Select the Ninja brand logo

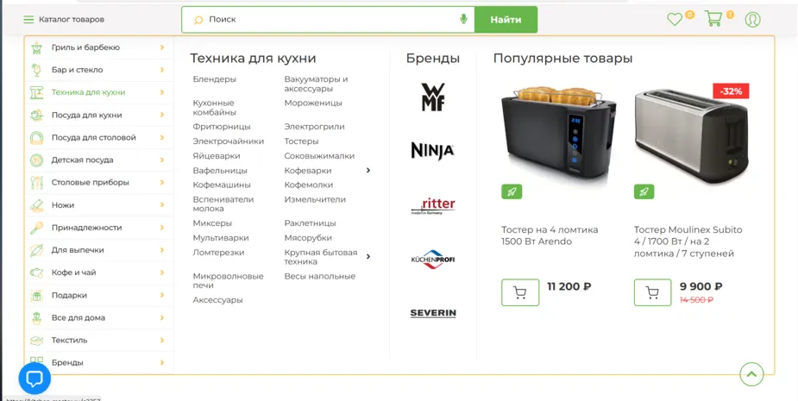(x=432, y=151)
